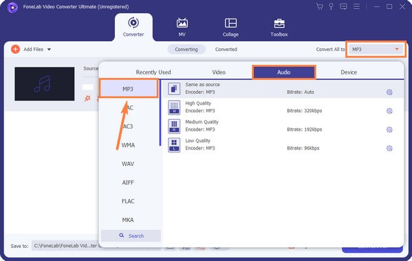Select the Converting tab
Screen dimensions: 412x261
pos(186,49)
